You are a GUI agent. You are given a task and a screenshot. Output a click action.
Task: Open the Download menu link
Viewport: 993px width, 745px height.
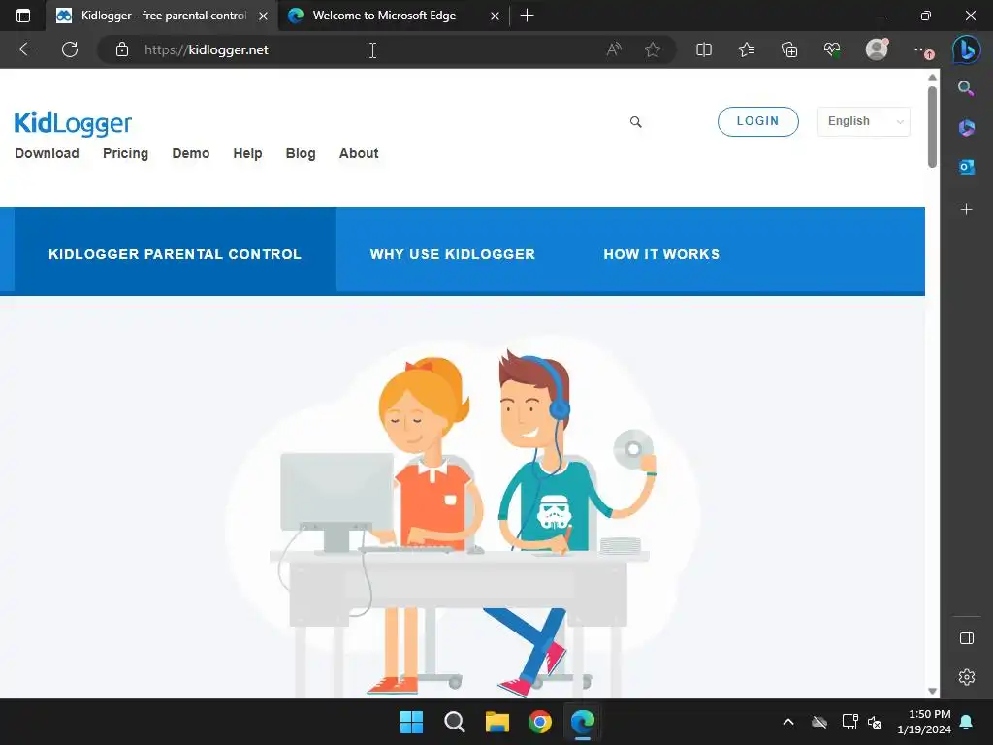(47, 153)
